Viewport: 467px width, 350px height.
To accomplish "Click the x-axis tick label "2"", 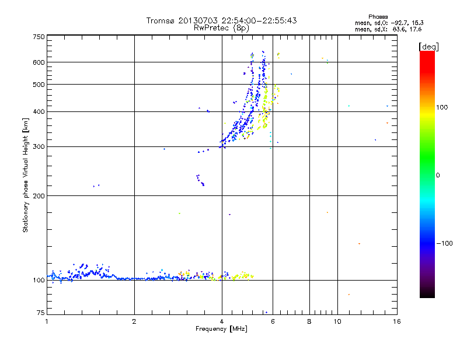I will point(134,321).
